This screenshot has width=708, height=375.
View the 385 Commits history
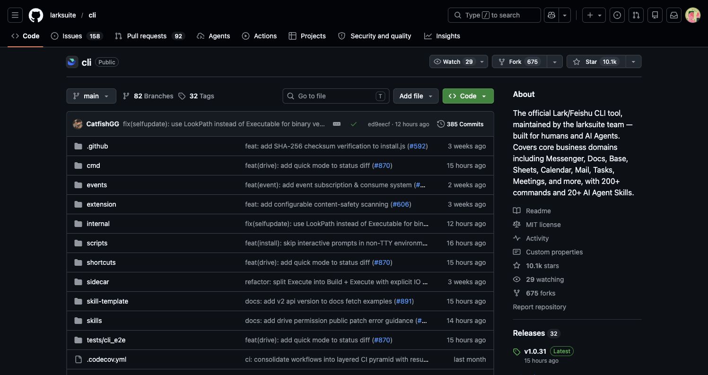click(x=460, y=124)
